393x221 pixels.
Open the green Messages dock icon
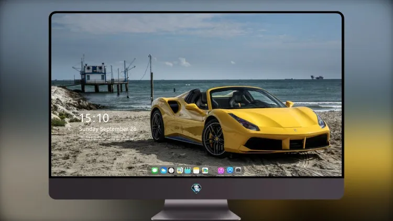(155, 171)
